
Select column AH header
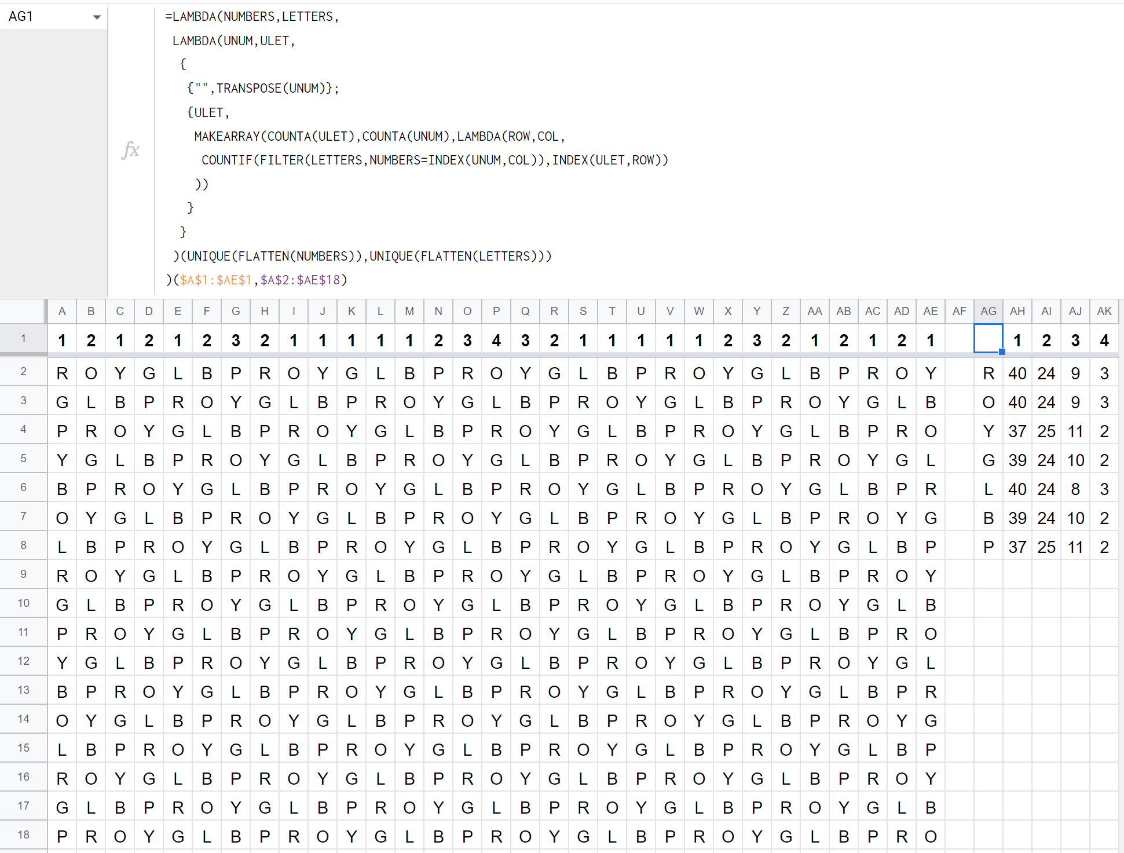[x=1017, y=312]
